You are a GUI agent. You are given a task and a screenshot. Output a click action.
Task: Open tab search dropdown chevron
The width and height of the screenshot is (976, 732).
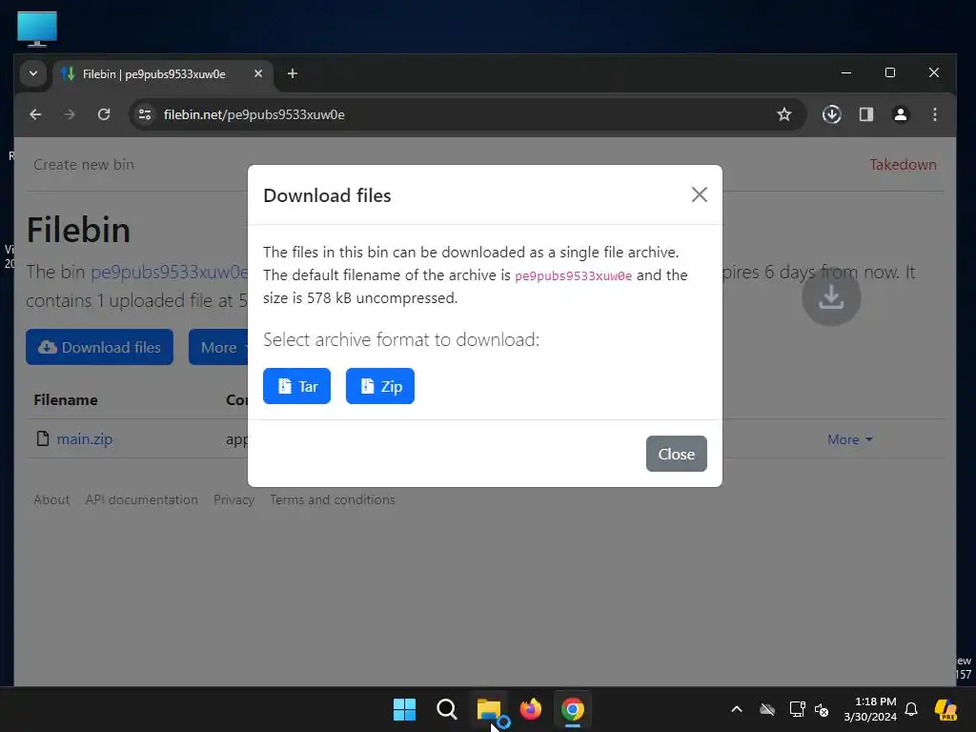[33, 73]
